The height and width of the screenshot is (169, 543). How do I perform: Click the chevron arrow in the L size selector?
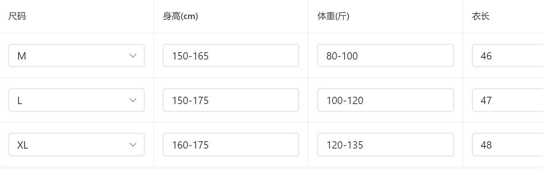tap(133, 100)
